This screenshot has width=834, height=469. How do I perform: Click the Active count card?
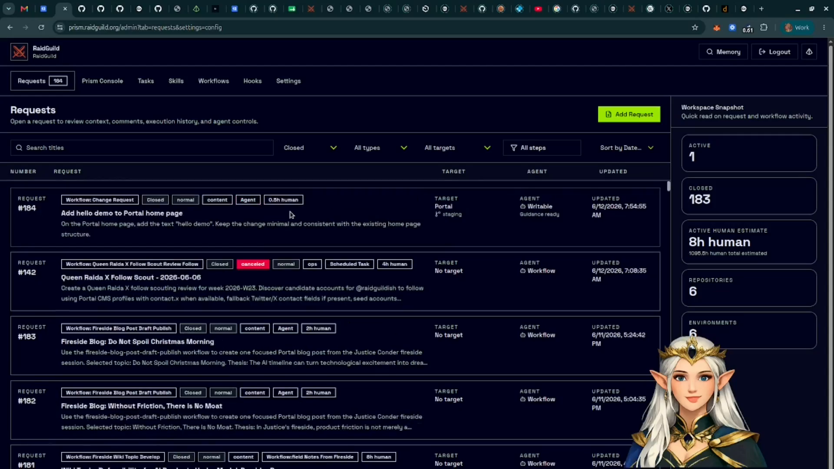point(749,153)
